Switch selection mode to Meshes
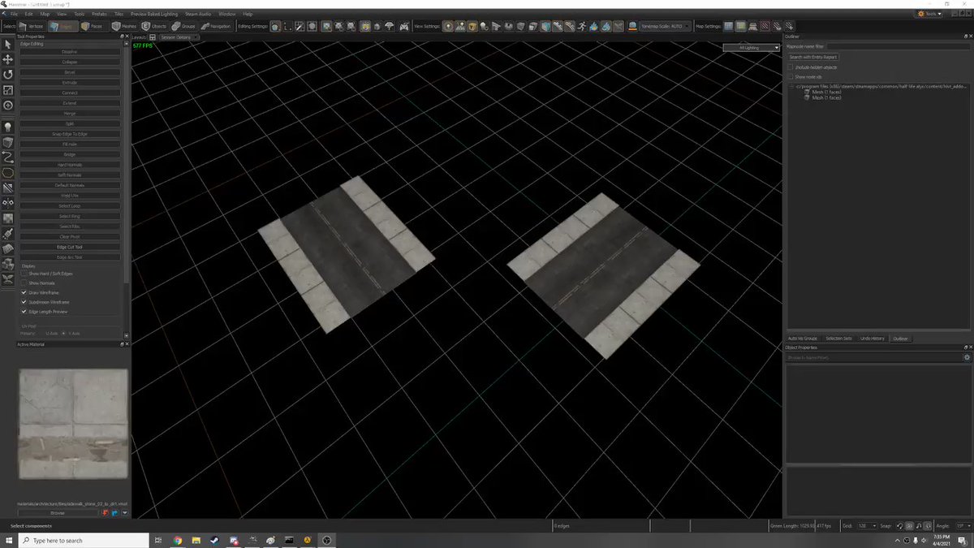This screenshot has width=974, height=548. [x=124, y=26]
